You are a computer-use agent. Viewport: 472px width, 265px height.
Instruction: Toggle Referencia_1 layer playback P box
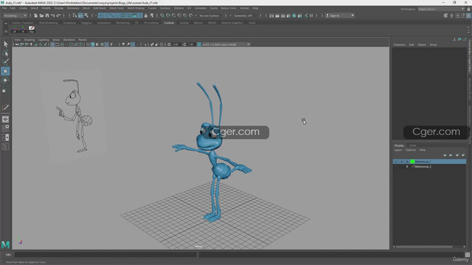(402, 162)
